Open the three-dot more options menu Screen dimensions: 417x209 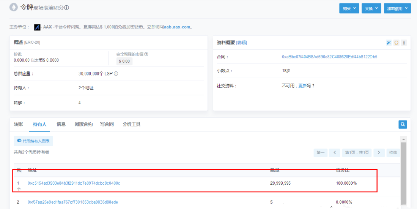point(404,43)
